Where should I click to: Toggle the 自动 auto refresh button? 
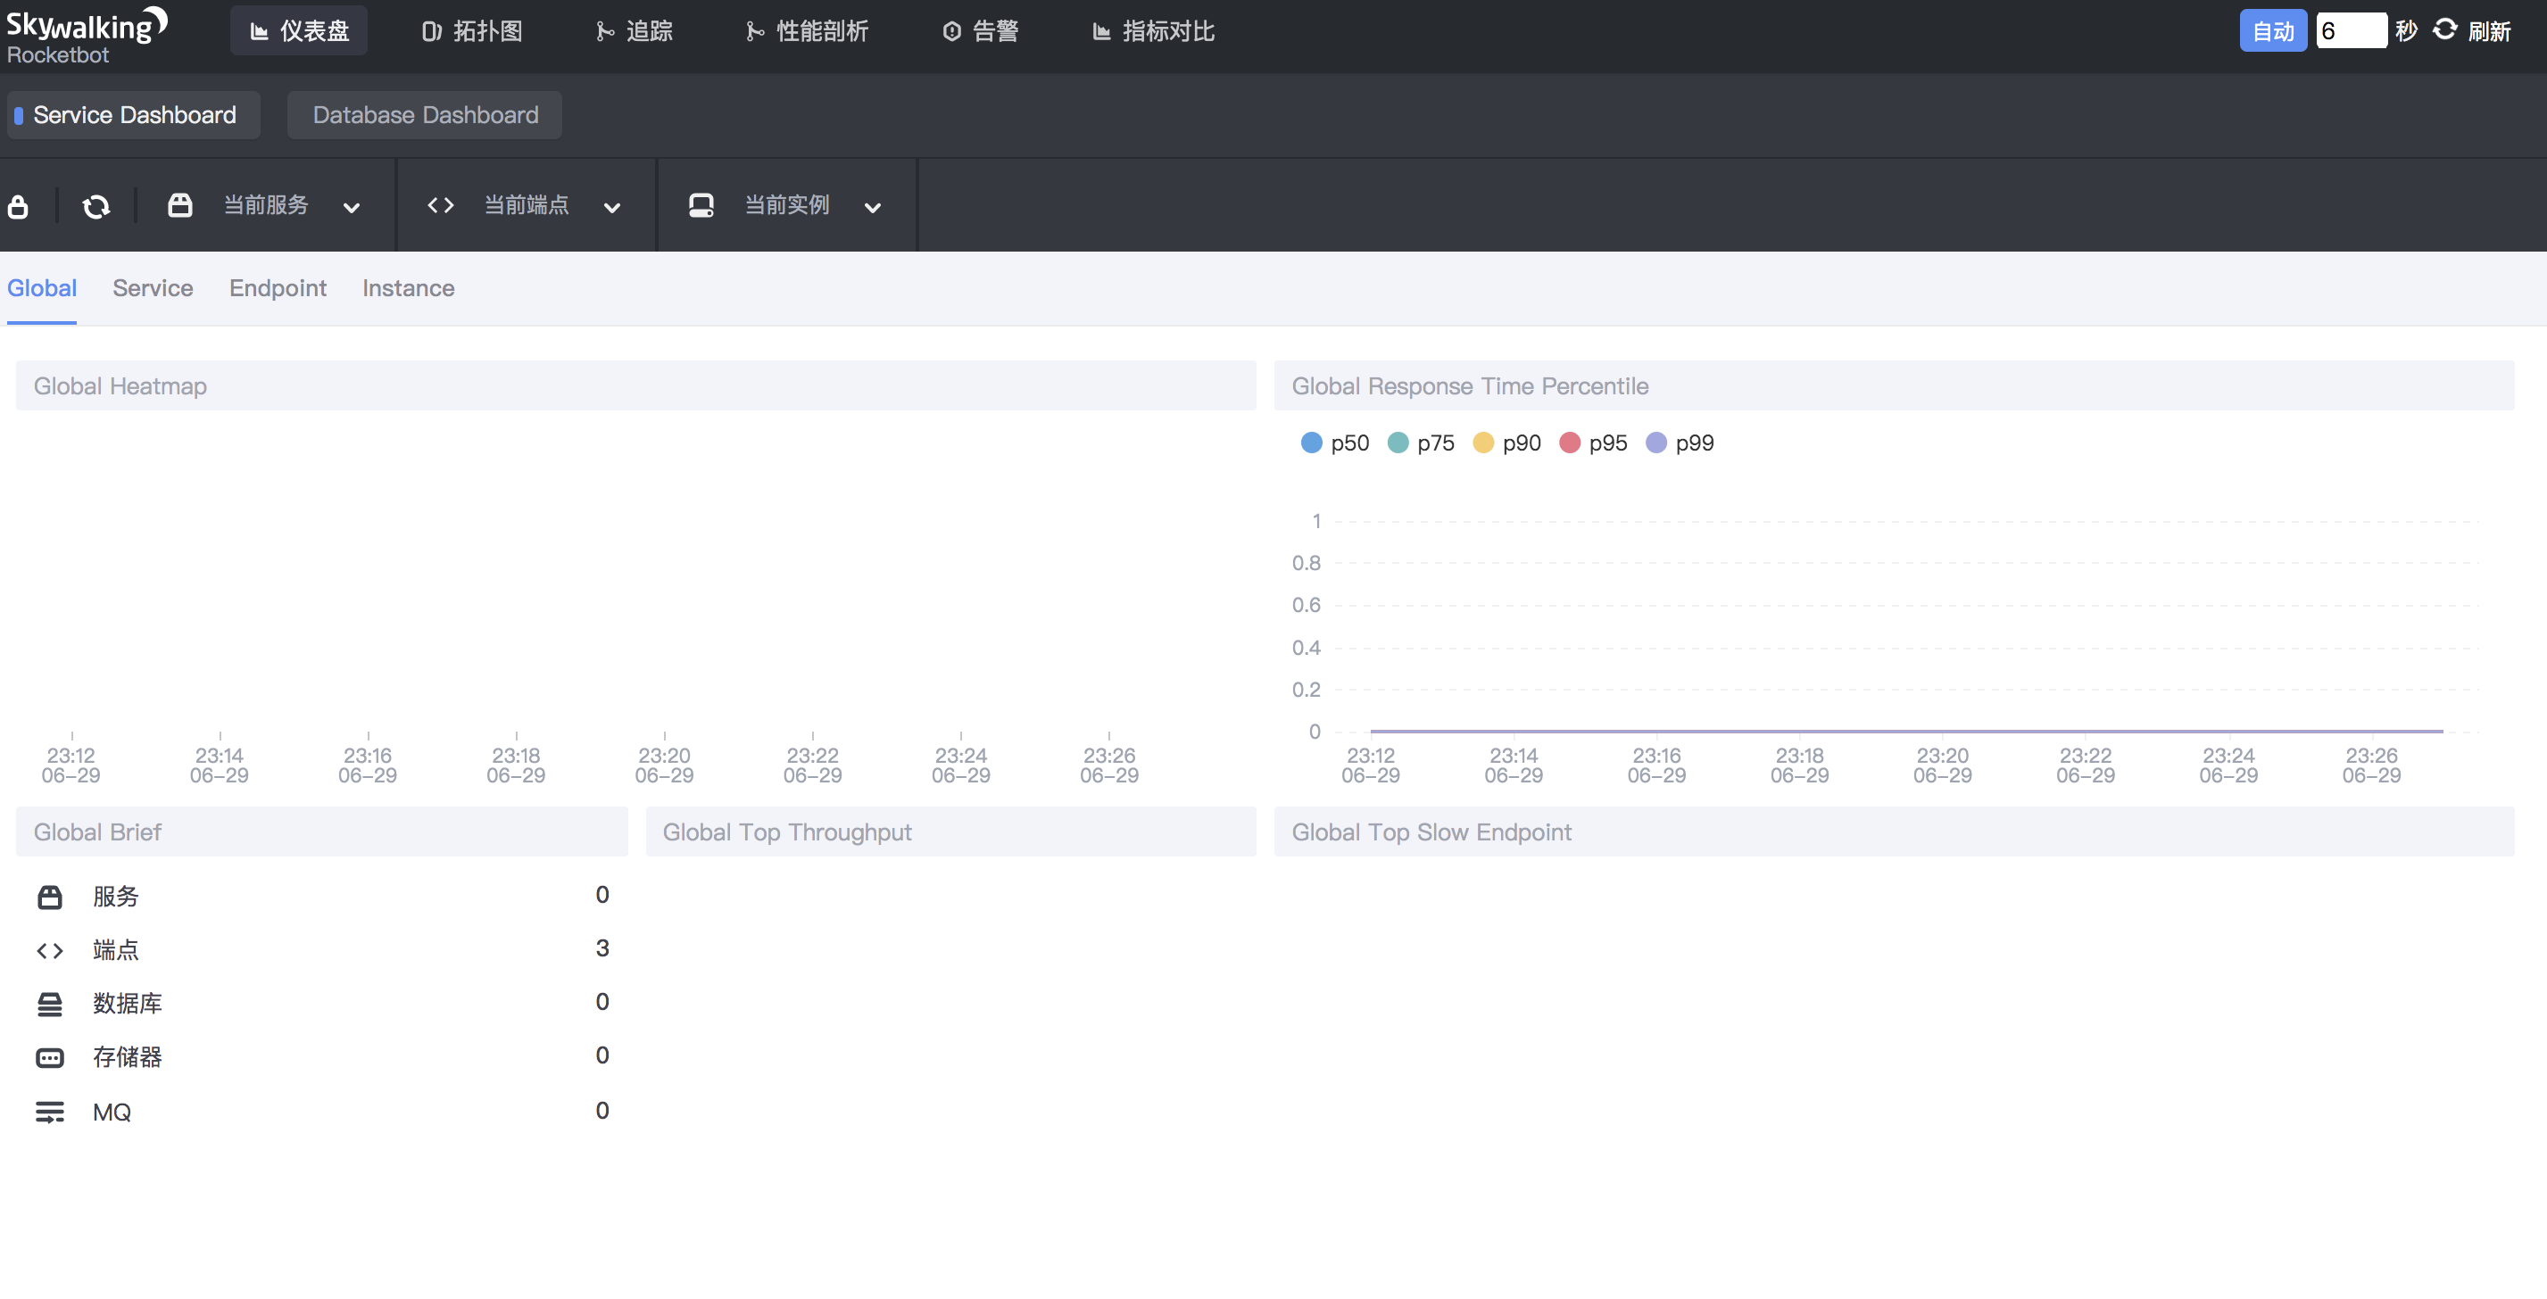(x=2273, y=29)
